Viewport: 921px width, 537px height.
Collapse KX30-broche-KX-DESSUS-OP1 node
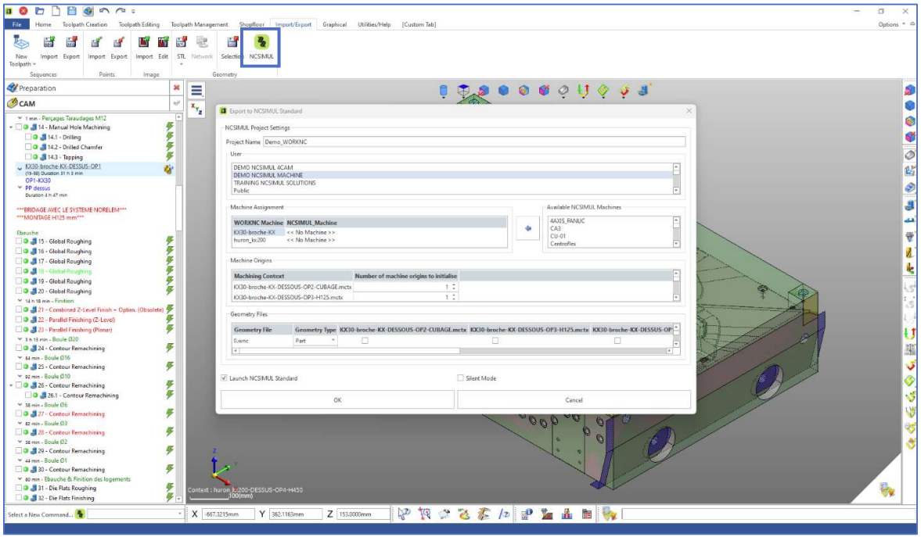pyautogui.click(x=20, y=167)
